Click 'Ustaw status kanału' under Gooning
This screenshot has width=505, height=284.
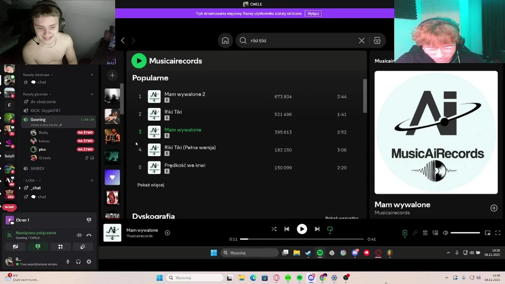click(47, 125)
